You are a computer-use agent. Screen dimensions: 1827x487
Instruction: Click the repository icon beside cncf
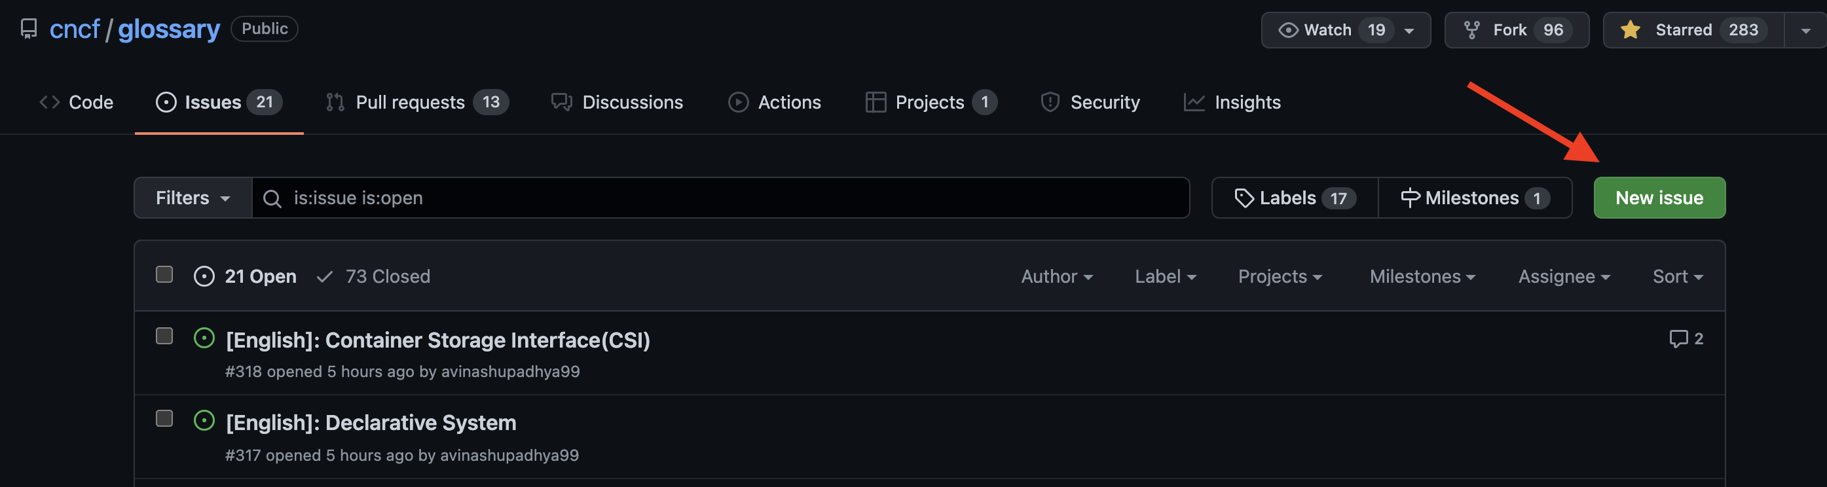pyautogui.click(x=28, y=29)
